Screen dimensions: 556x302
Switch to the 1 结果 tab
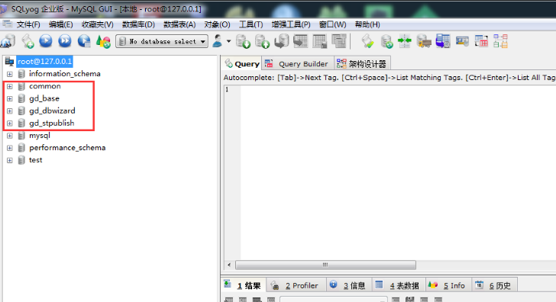coord(243,285)
